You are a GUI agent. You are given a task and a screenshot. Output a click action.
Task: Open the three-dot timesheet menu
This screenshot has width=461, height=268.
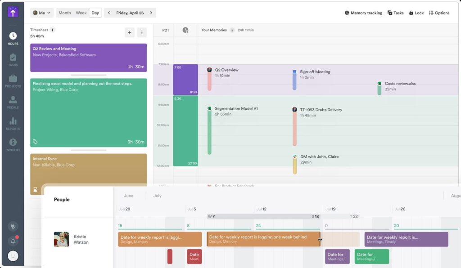point(142,32)
